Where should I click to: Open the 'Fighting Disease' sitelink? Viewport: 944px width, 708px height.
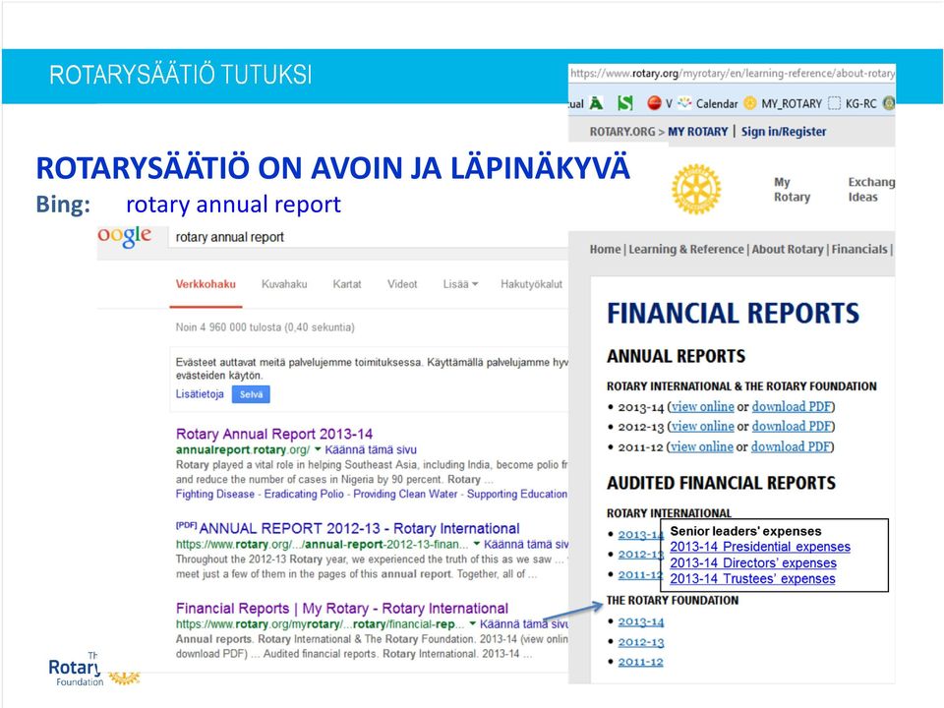click(215, 494)
